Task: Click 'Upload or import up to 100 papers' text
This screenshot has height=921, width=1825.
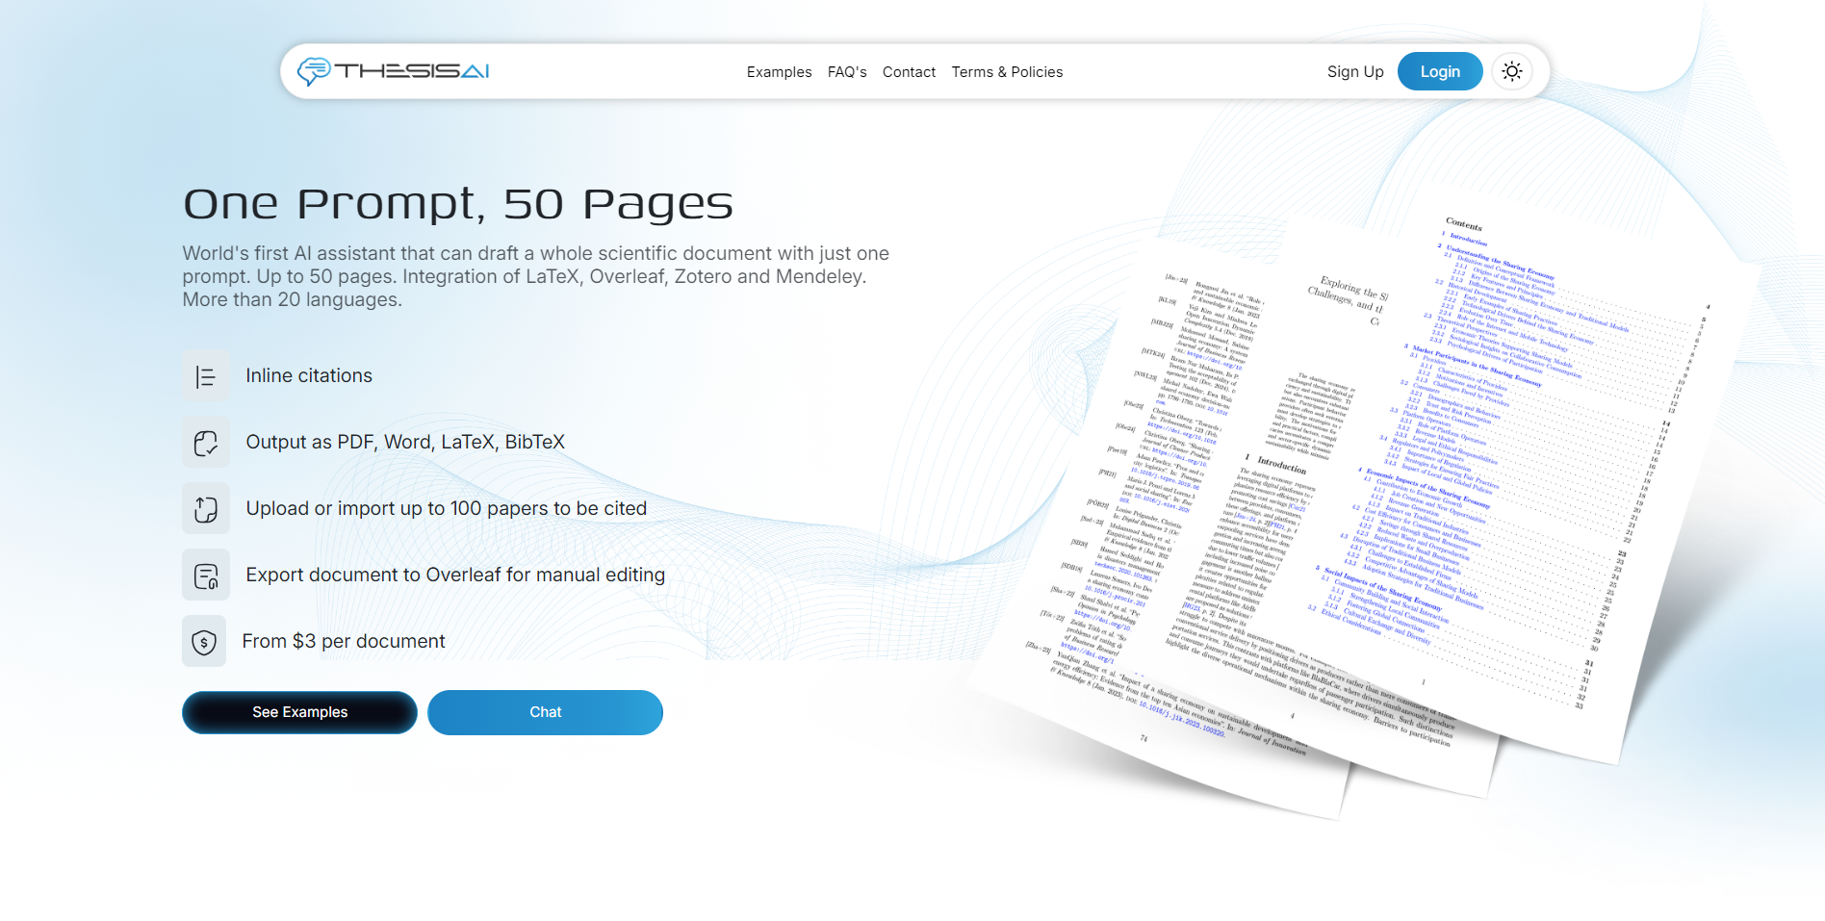Action: click(447, 508)
